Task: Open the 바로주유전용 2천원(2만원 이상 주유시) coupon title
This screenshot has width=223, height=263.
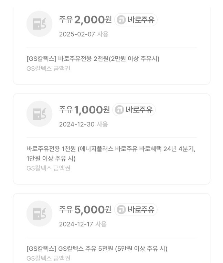Action: click(x=93, y=59)
